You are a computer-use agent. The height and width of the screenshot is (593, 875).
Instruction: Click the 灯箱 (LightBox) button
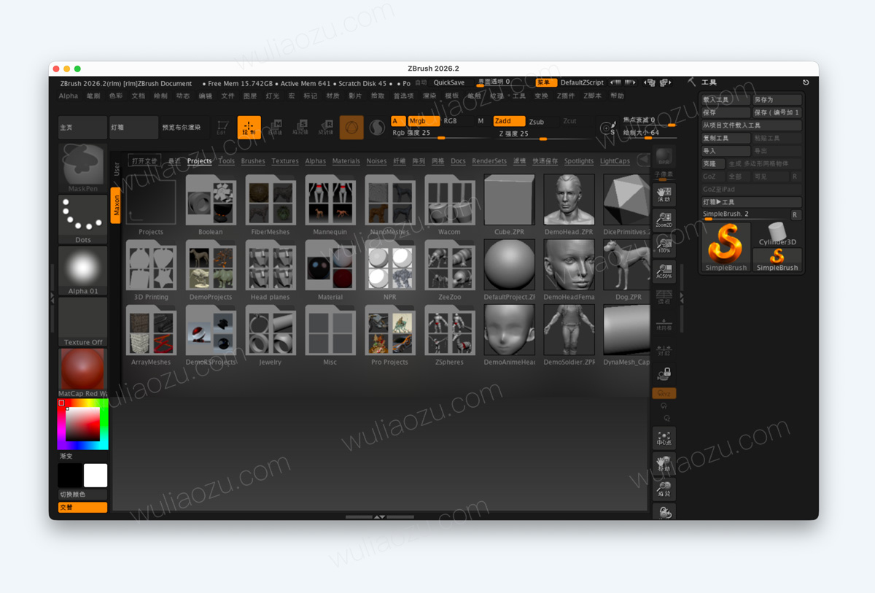point(133,127)
